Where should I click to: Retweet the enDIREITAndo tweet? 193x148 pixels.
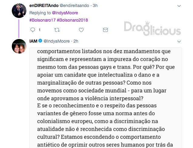coord(57,30)
